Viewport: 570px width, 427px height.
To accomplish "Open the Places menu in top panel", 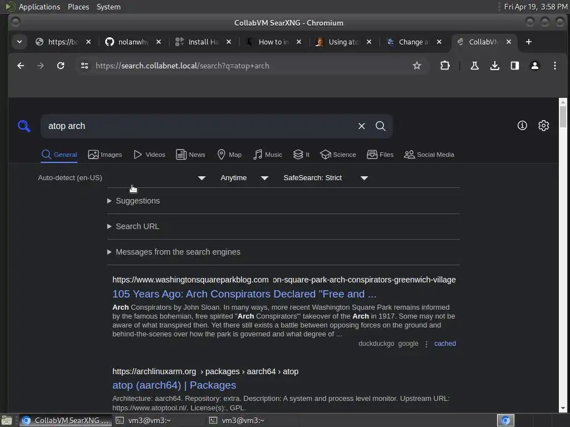I will [x=78, y=7].
